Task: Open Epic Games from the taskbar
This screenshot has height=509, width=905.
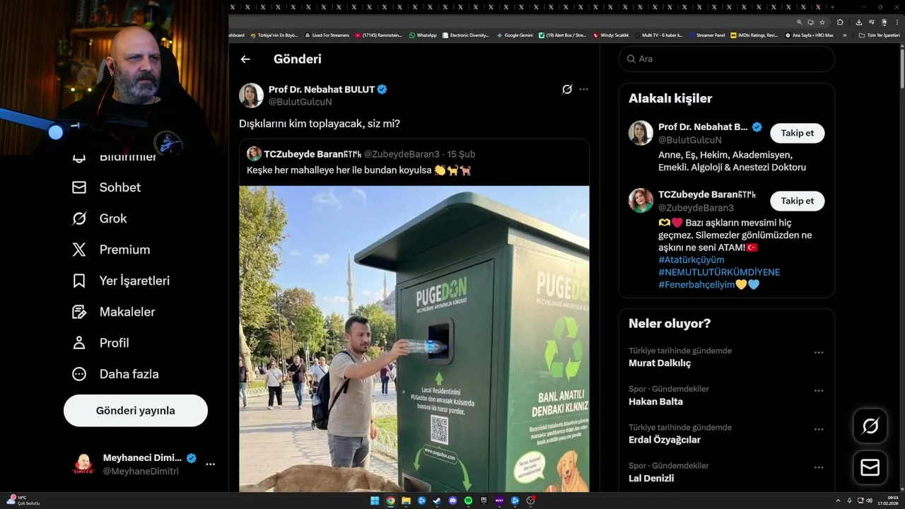Action: tap(484, 501)
